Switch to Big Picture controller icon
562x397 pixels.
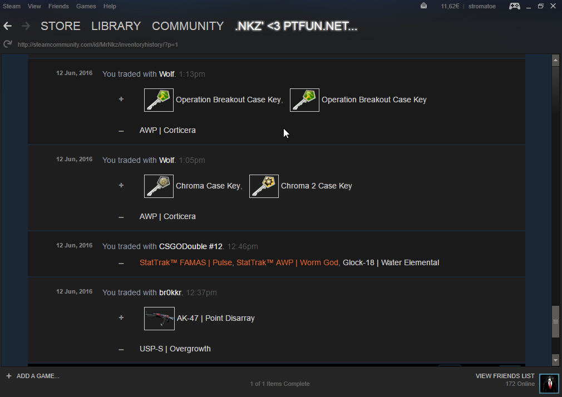click(514, 6)
